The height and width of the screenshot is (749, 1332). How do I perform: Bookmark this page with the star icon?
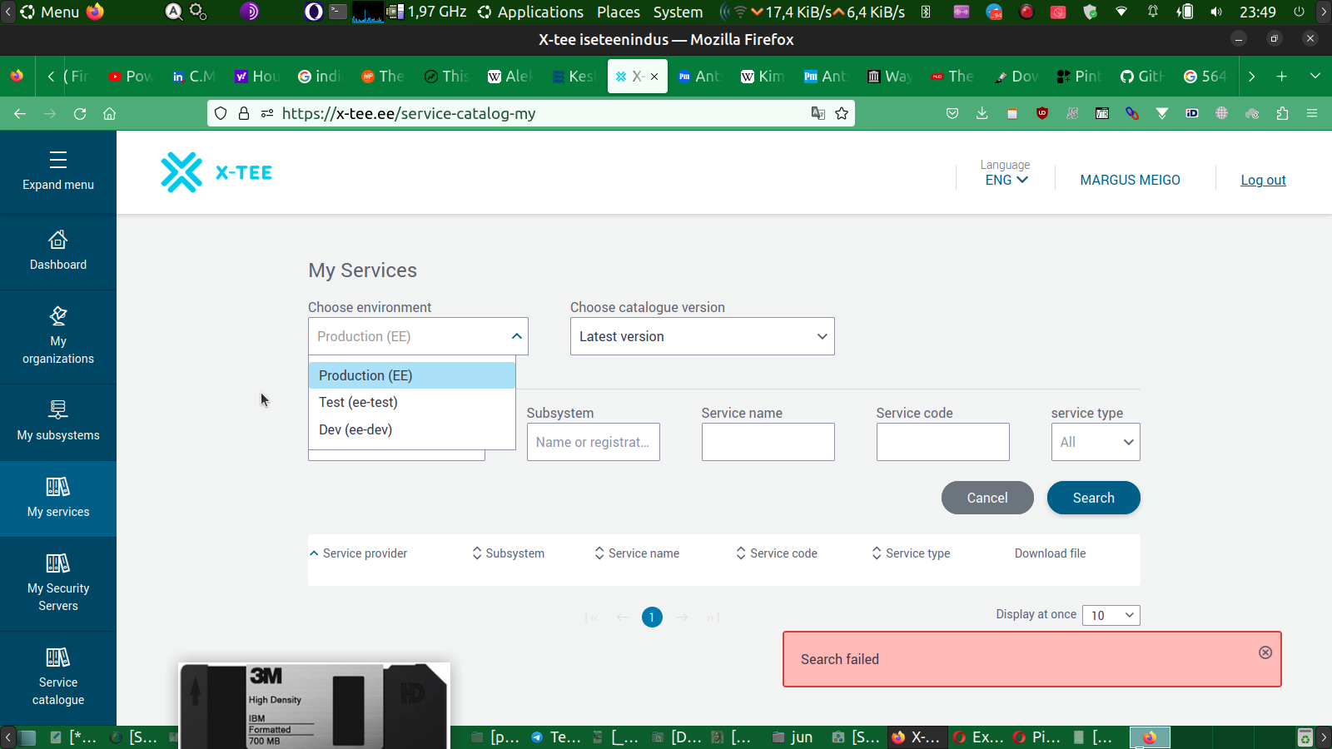pos(842,114)
